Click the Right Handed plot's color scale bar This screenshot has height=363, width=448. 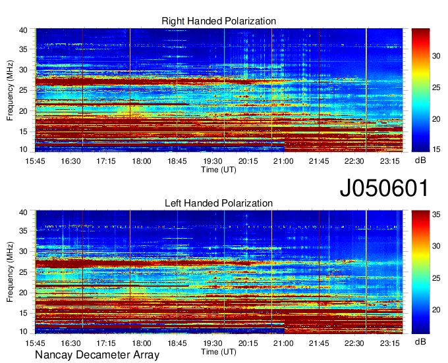[420, 90]
